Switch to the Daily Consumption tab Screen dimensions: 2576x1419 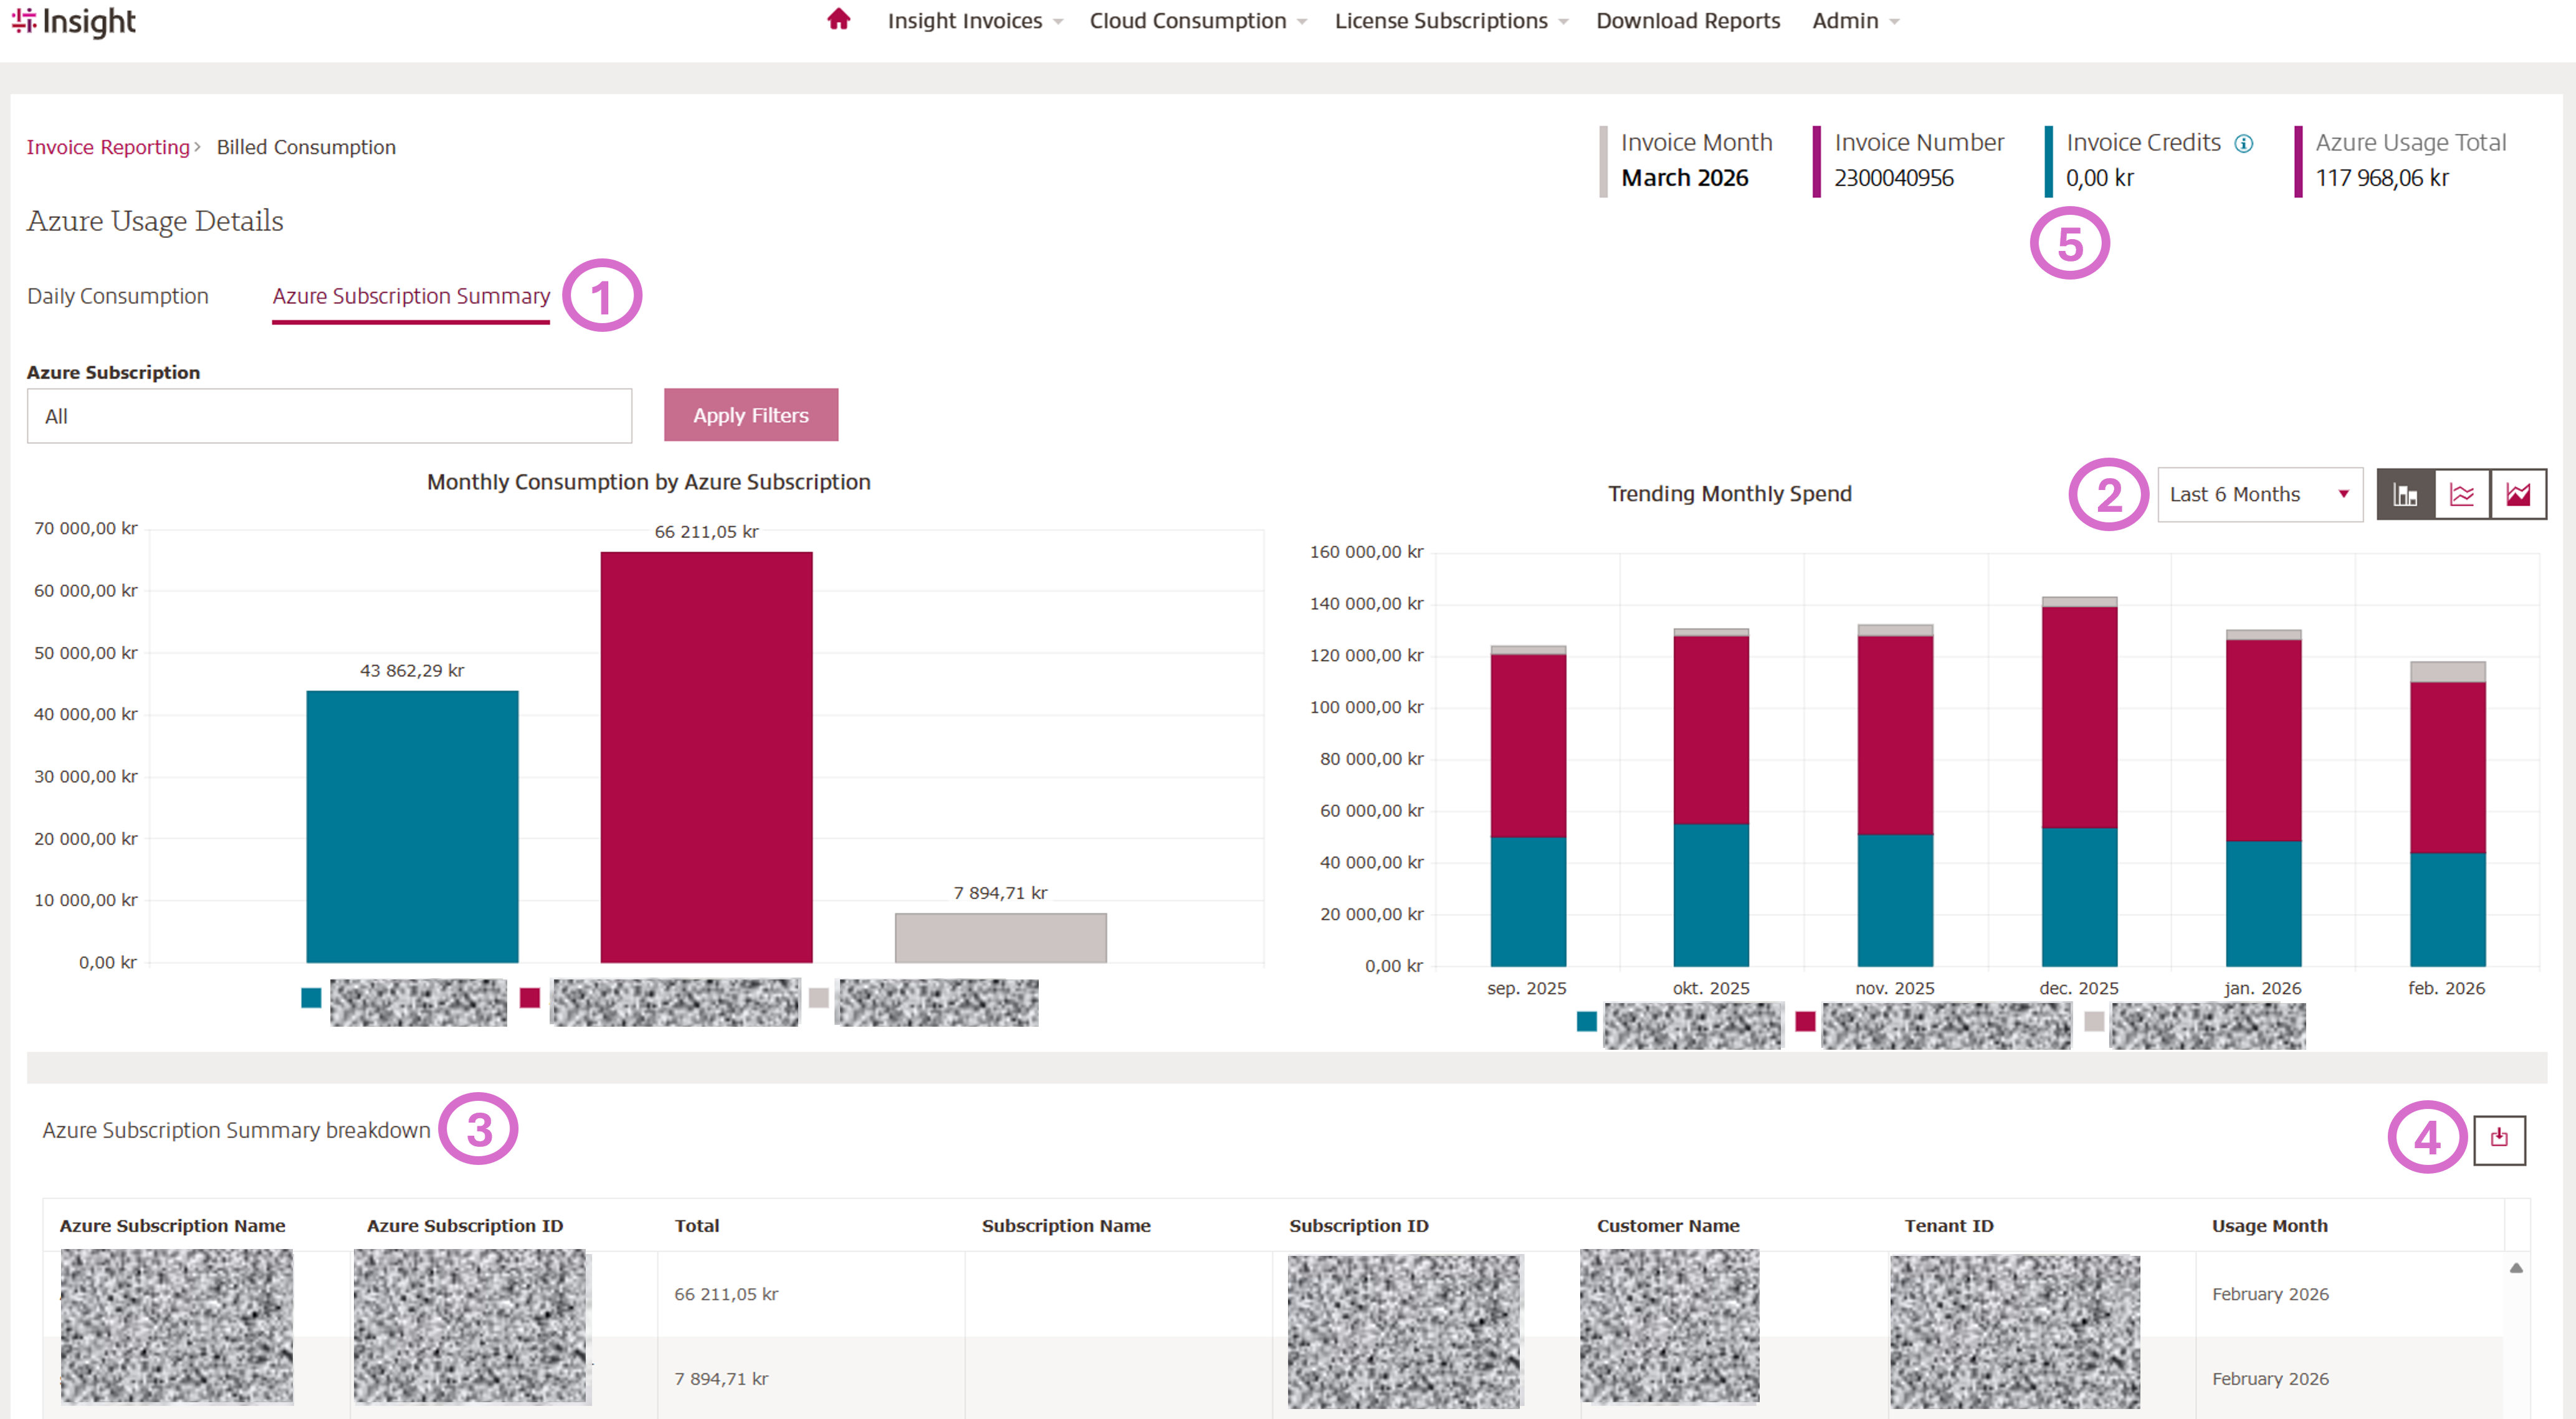[x=118, y=297]
